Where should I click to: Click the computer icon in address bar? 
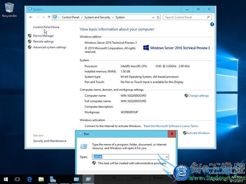coord(55,17)
